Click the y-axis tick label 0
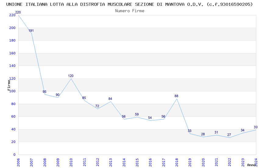The height and width of the screenshot is (168, 259). 15,155
